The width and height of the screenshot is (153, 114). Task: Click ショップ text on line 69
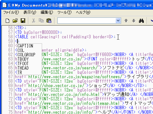(x=98, y=85)
